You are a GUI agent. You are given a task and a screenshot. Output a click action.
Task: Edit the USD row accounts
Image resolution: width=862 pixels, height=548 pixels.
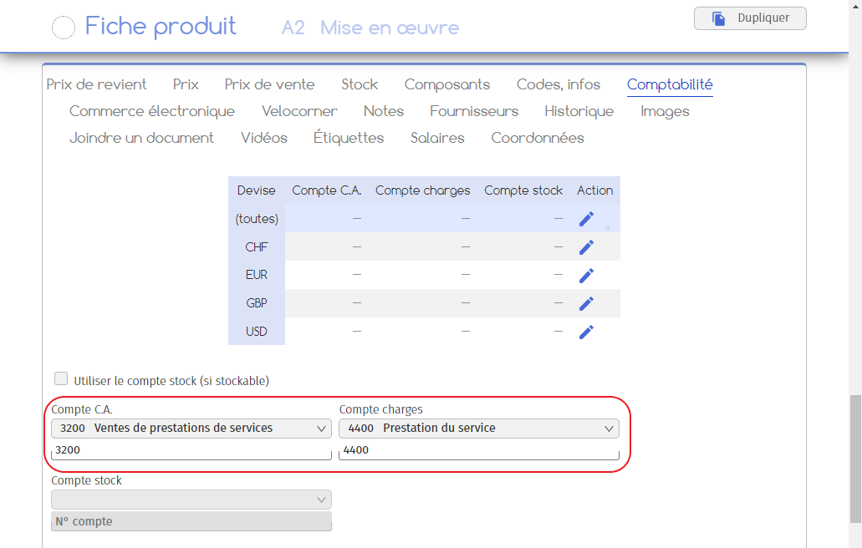pyautogui.click(x=586, y=332)
